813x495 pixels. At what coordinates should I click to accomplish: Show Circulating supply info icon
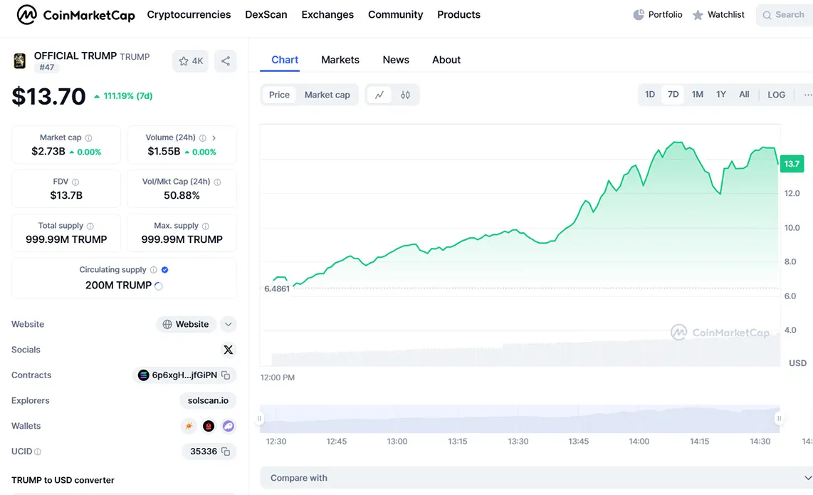(x=154, y=270)
